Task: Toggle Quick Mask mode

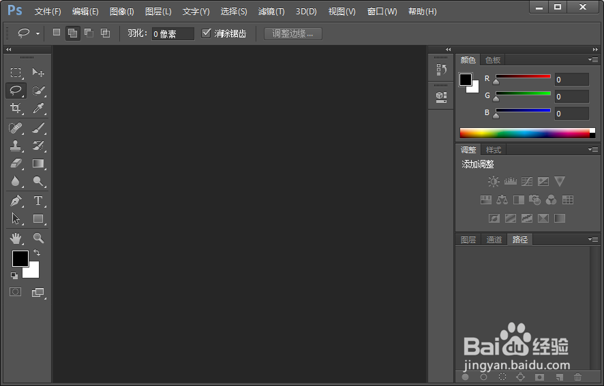Action: [16, 292]
